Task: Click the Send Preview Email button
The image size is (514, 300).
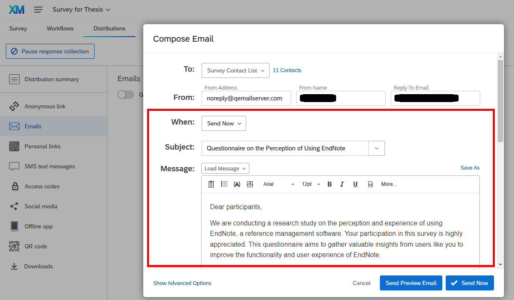Action: pos(411,283)
